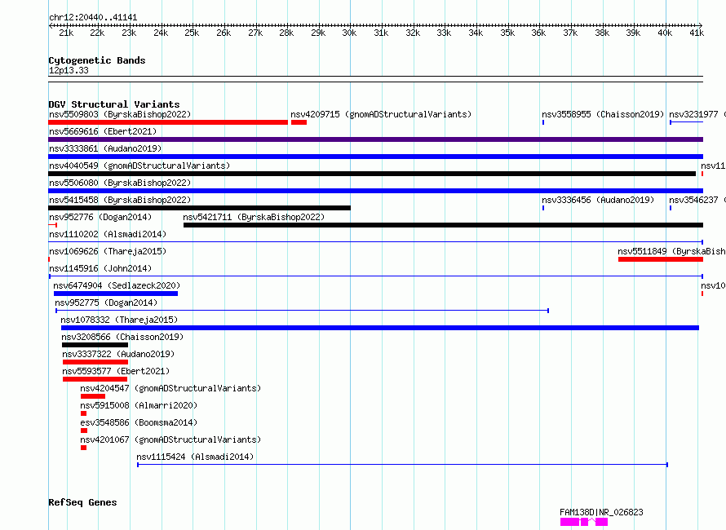Image resolution: width=726 pixels, height=530 pixels.
Task: Click the black nsv4040549 variant bar
Action: click(372, 174)
